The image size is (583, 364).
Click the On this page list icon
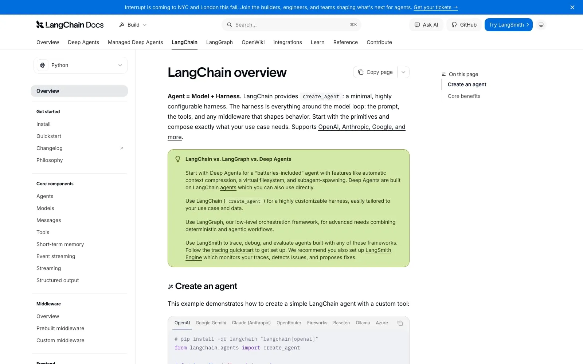(444, 74)
